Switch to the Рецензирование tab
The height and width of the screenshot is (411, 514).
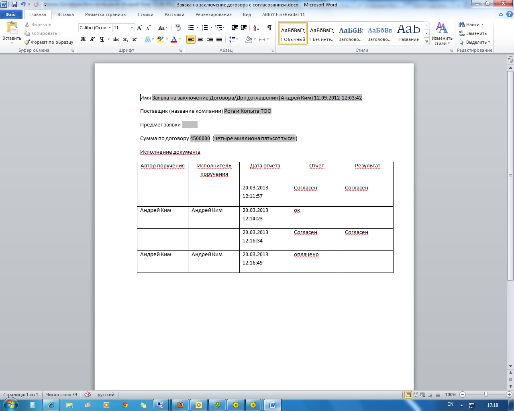(x=213, y=14)
